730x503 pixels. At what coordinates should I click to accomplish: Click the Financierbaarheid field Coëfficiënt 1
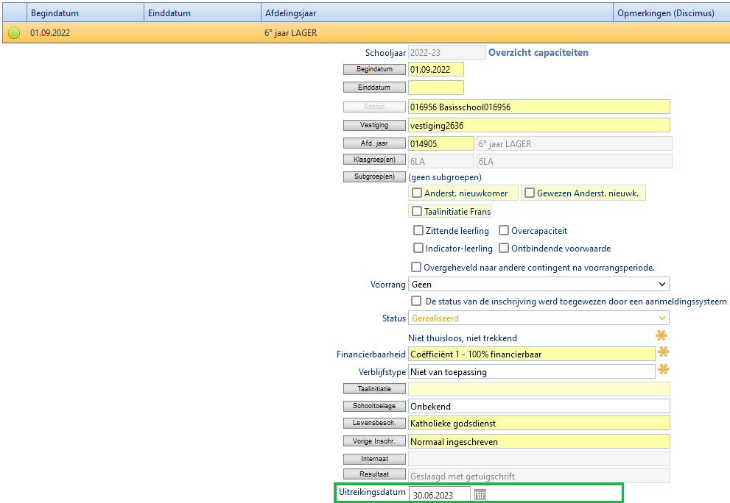[x=532, y=354]
